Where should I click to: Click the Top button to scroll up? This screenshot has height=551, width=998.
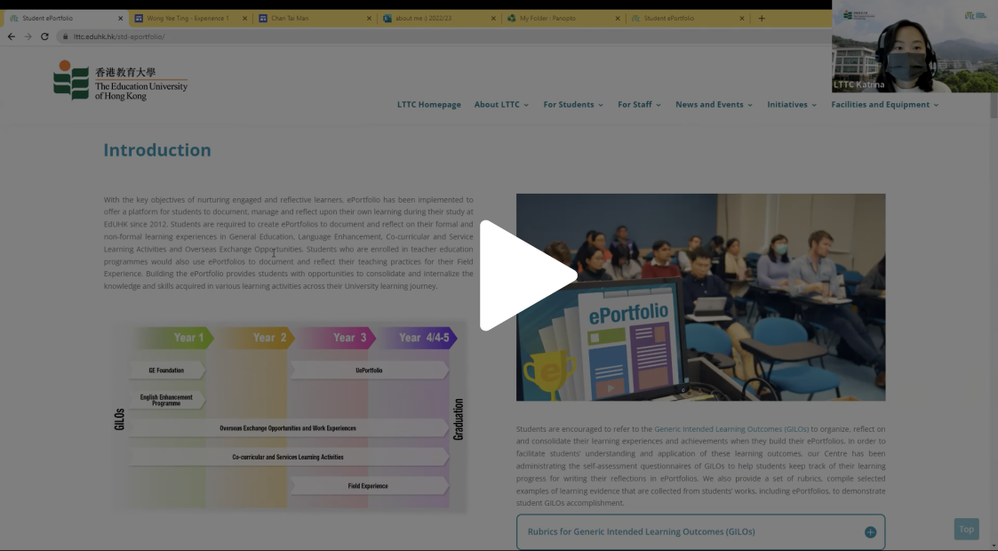tap(966, 529)
